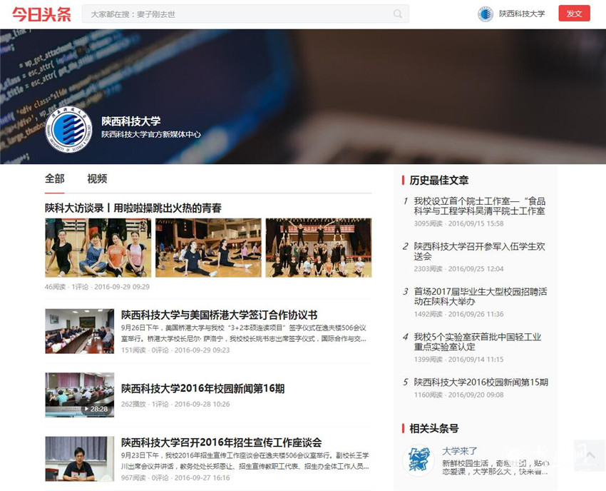Switch to the 视频 tab
The height and width of the screenshot is (491, 606).
(97, 178)
